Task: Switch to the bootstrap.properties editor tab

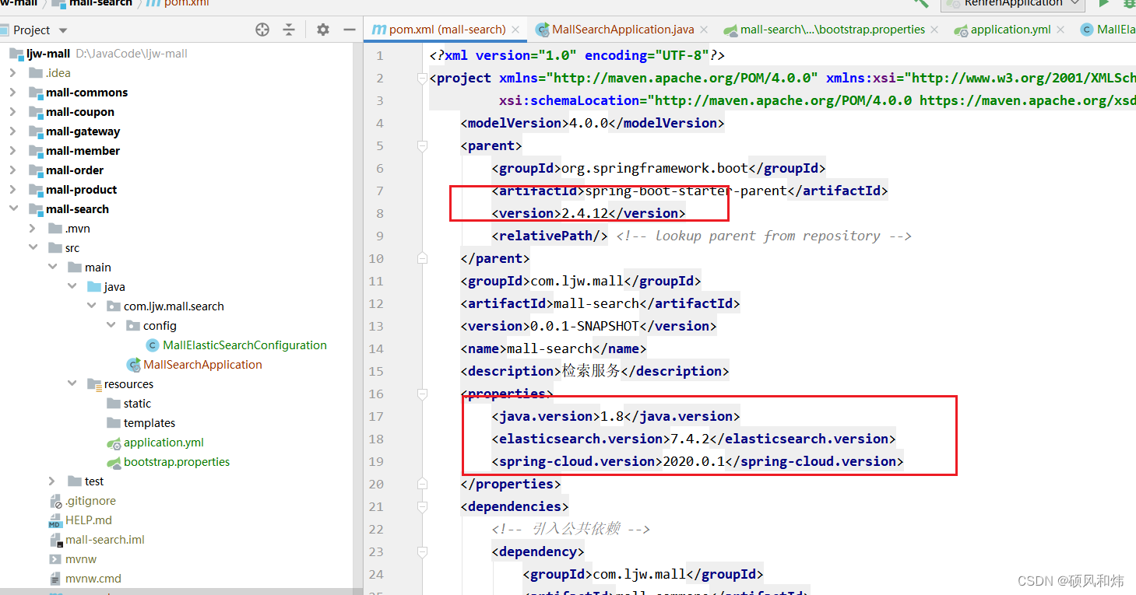Action: [833, 30]
